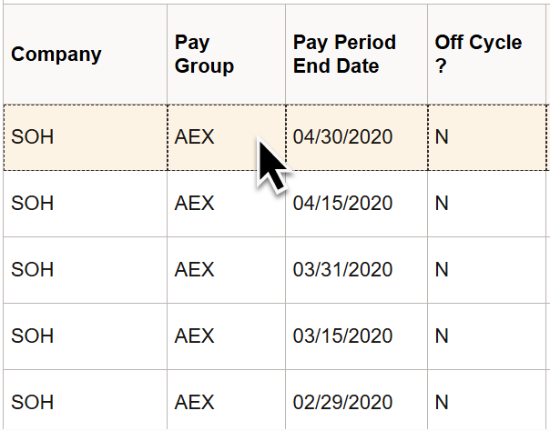Select Off Cycle N in the 03/31/2020 row
The width and height of the screenshot is (550, 431).
pos(442,270)
